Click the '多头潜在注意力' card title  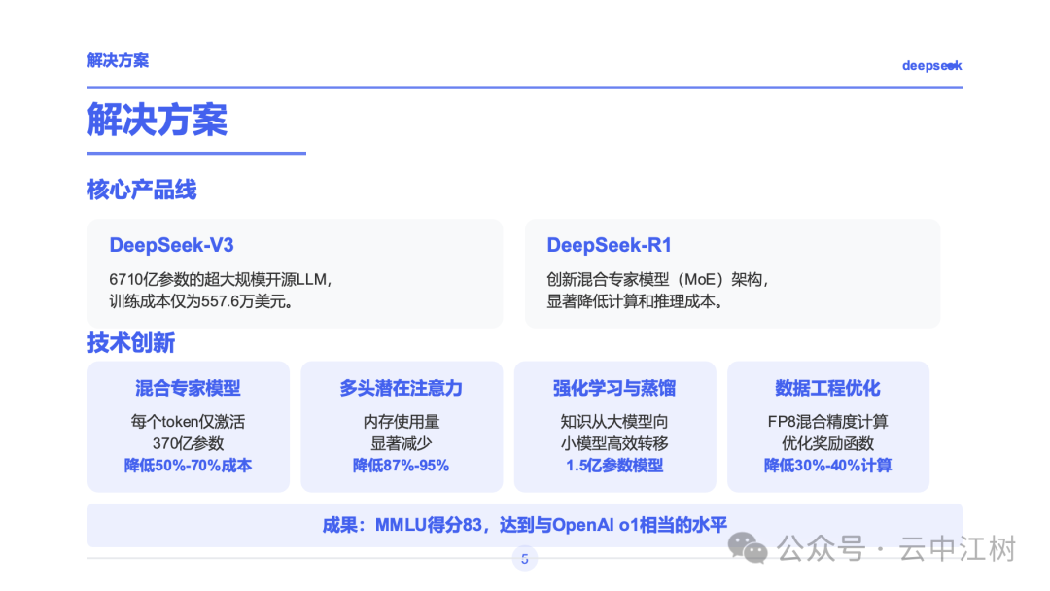click(x=402, y=388)
